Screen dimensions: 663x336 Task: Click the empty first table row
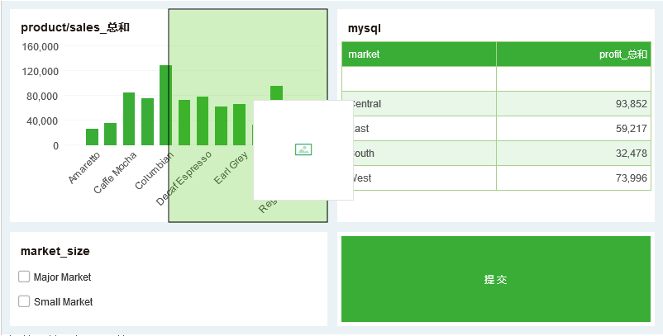[496, 79]
